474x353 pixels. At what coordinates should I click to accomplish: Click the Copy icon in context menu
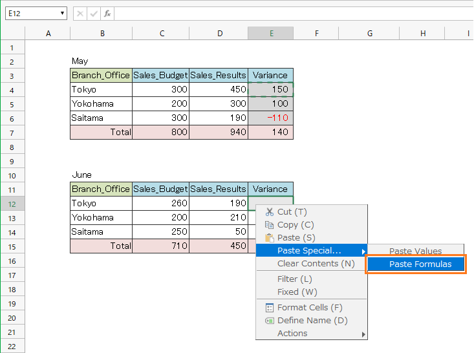[x=270, y=225]
